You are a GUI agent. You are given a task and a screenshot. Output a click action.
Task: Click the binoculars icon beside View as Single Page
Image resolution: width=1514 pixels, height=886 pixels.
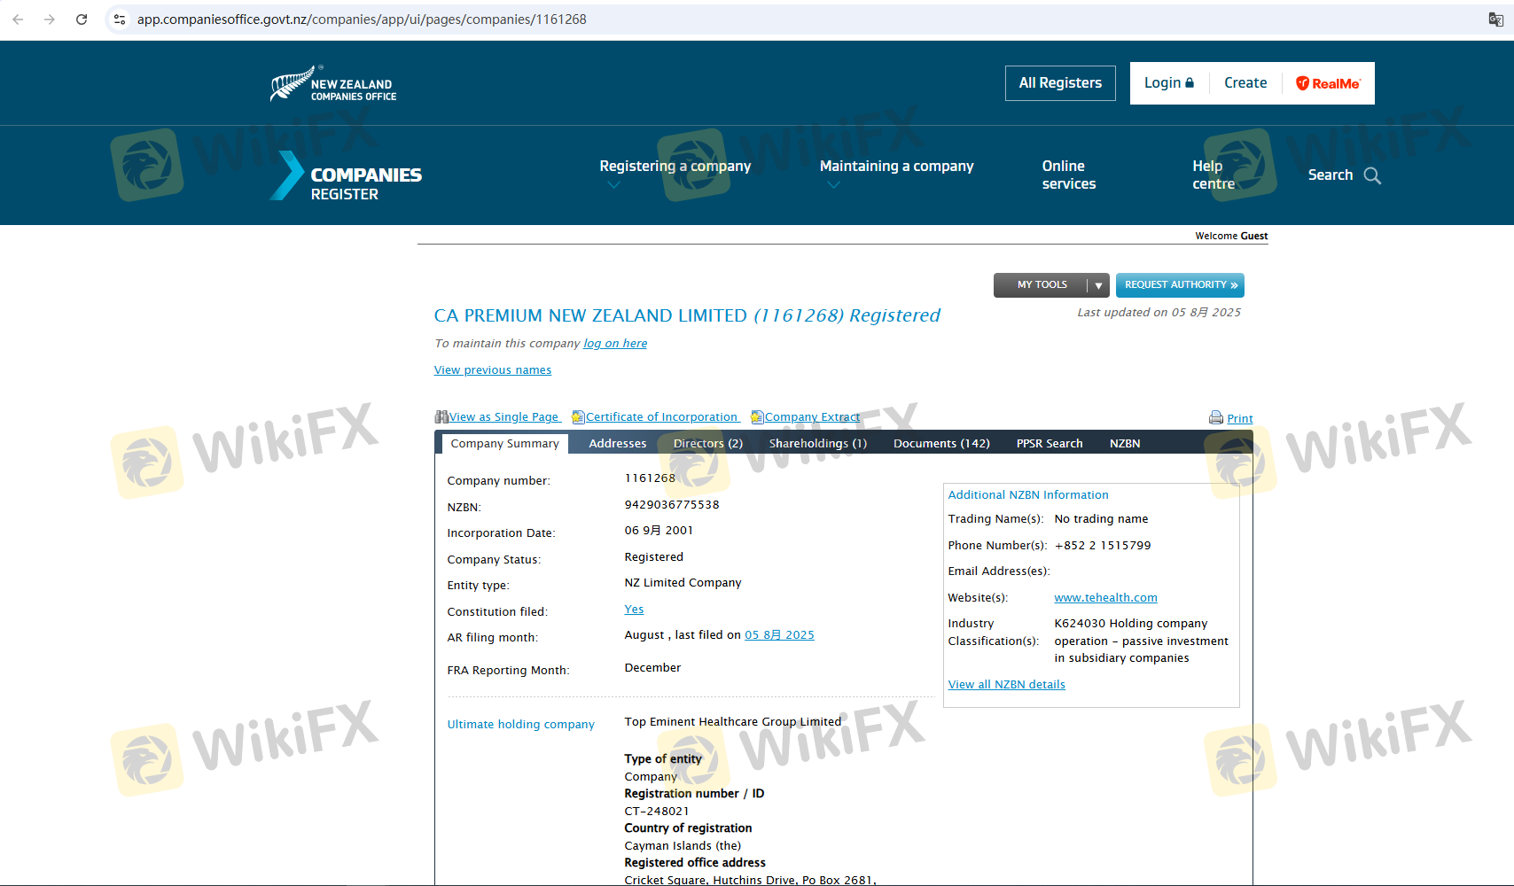click(441, 417)
